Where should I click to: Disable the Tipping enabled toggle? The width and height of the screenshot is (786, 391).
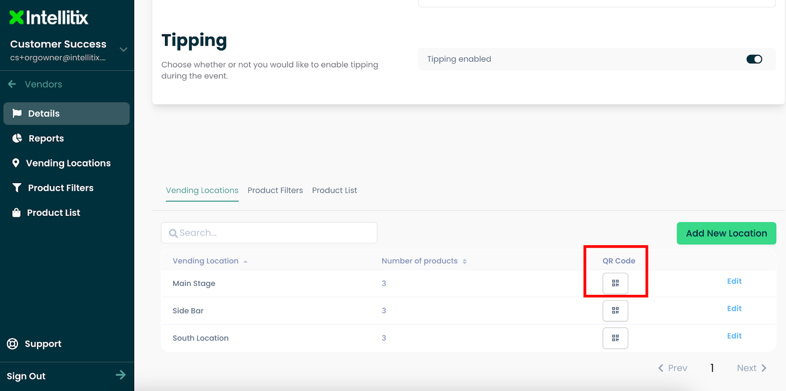(754, 59)
